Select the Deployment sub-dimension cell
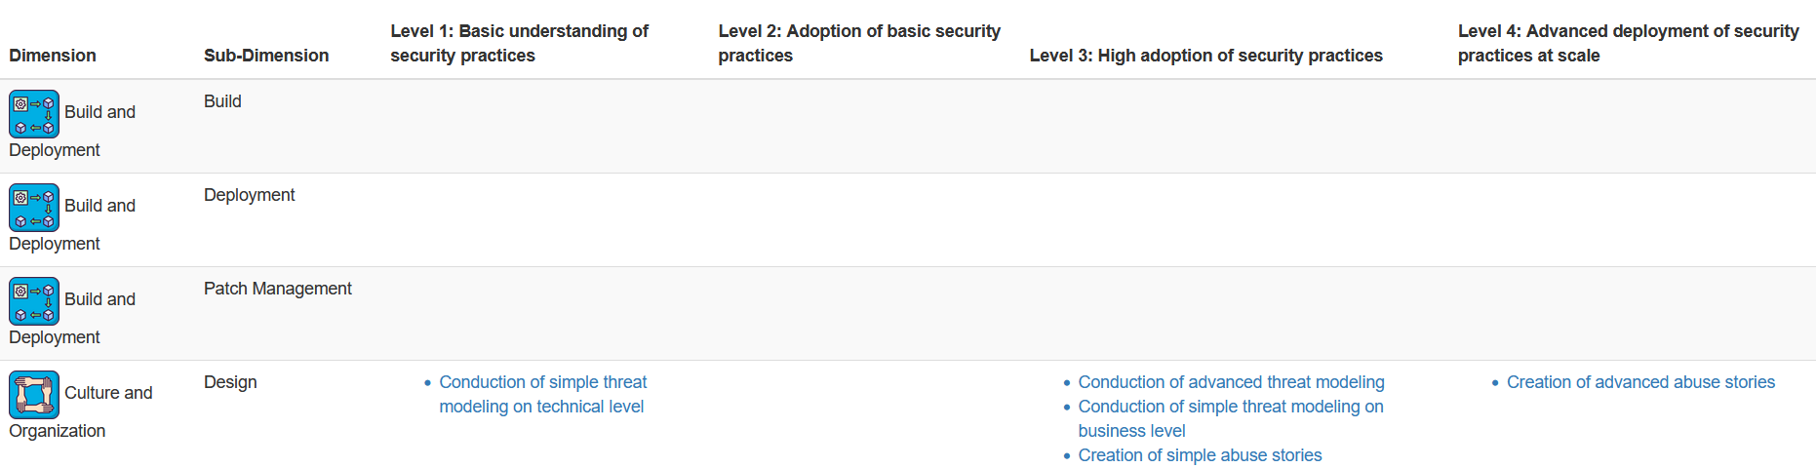This screenshot has width=1816, height=468. pyautogui.click(x=249, y=195)
